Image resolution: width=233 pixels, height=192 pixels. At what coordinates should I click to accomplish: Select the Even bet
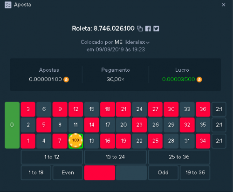(x=68, y=173)
